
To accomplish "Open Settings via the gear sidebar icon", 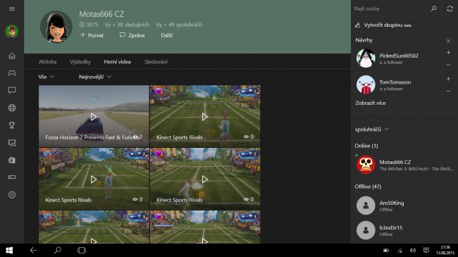I will (12, 195).
